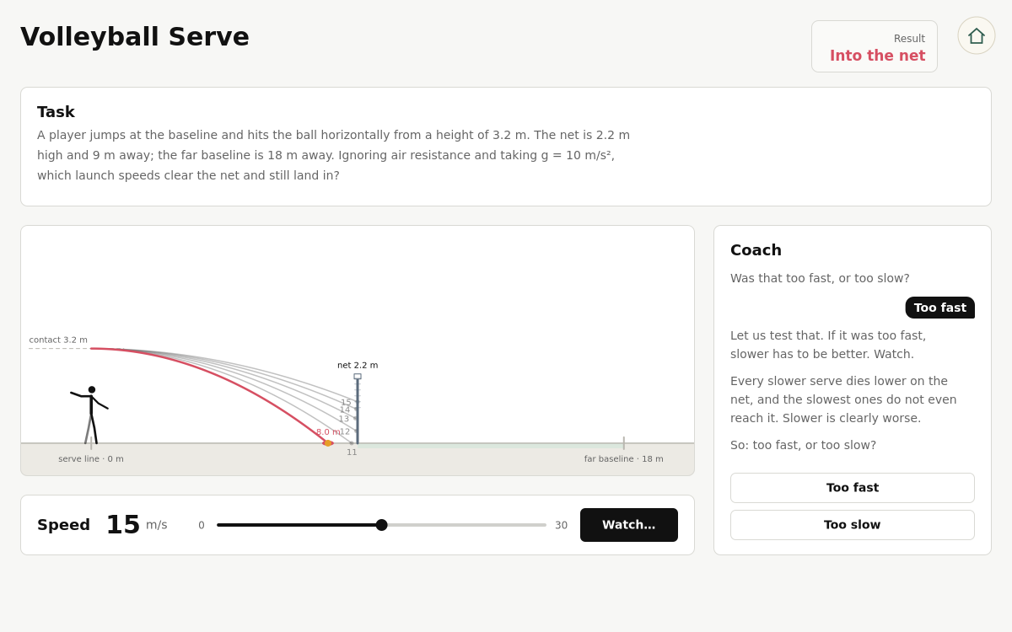Image resolution: width=1012 pixels, height=632 pixels.
Task: Start the 'Watch…' playback button
Action: [629, 525]
